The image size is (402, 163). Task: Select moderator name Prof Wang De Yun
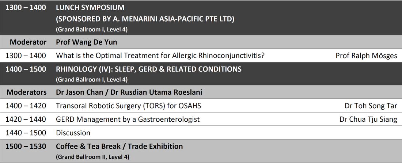tap(86, 42)
